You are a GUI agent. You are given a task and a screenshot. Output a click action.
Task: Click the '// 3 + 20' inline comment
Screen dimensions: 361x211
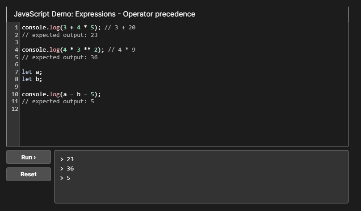point(120,28)
